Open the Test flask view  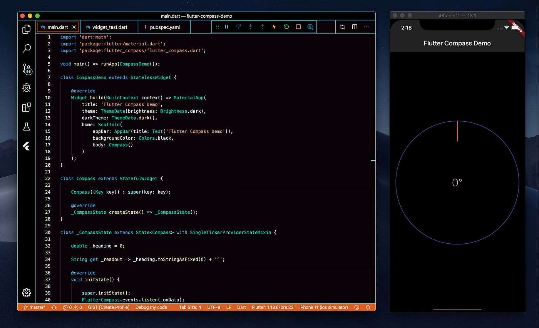pyautogui.click(x=27, y=127)
